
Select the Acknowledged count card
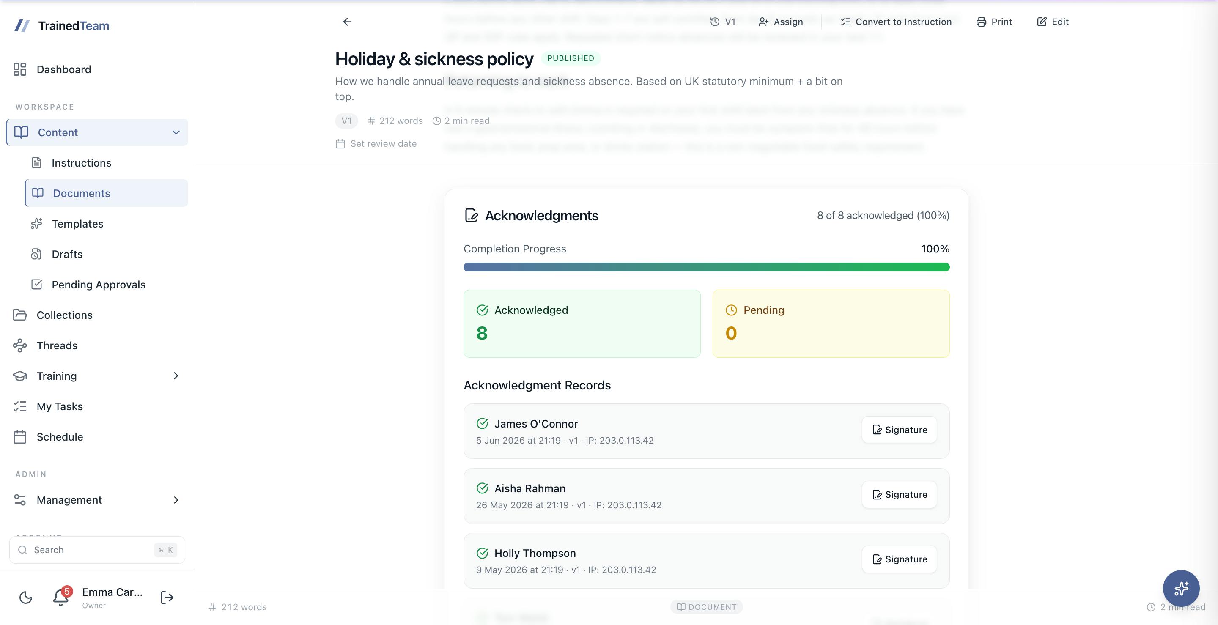point(582,323)
